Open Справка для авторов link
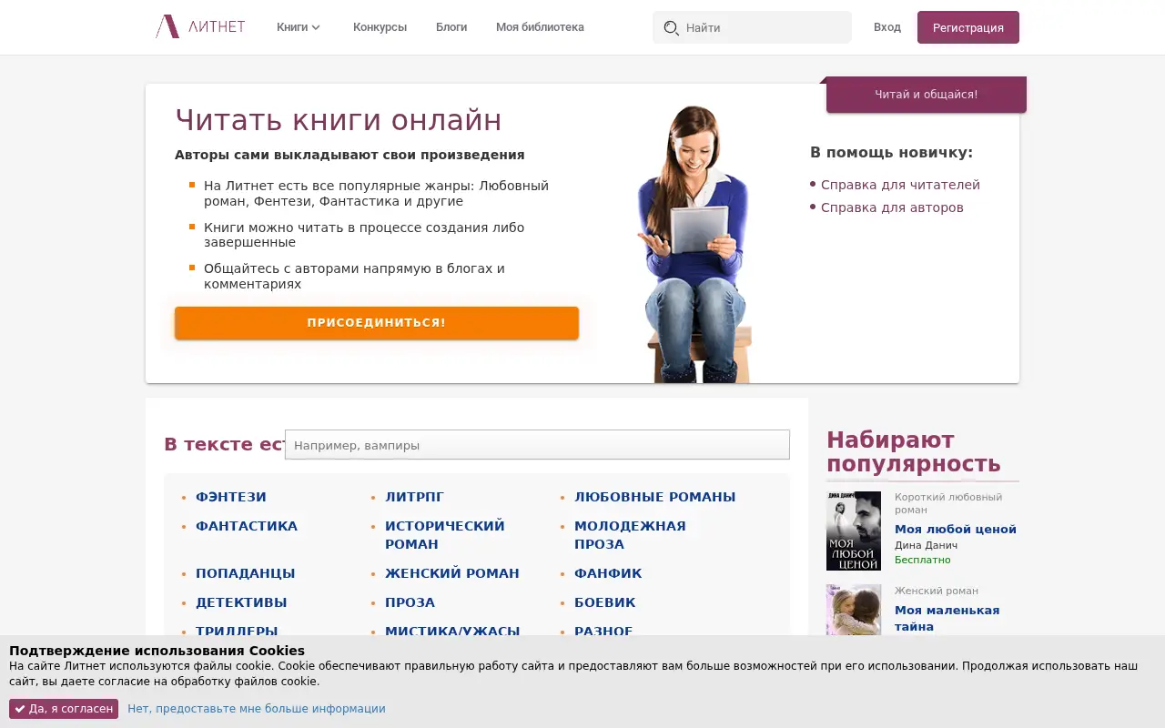1165x728 pixels. 892,207
